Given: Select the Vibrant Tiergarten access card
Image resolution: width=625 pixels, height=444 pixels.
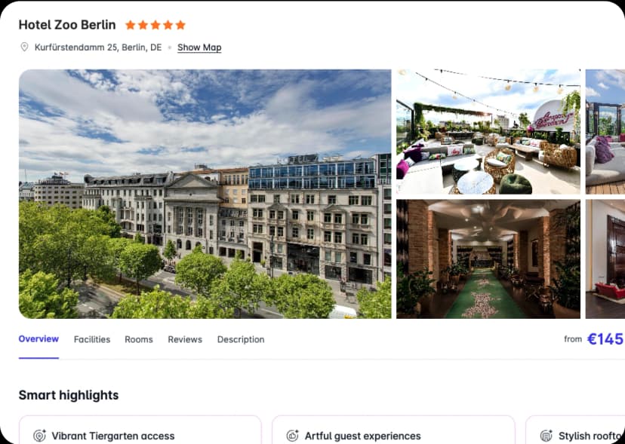Looking at the screenshot, I should coord(140,430).
